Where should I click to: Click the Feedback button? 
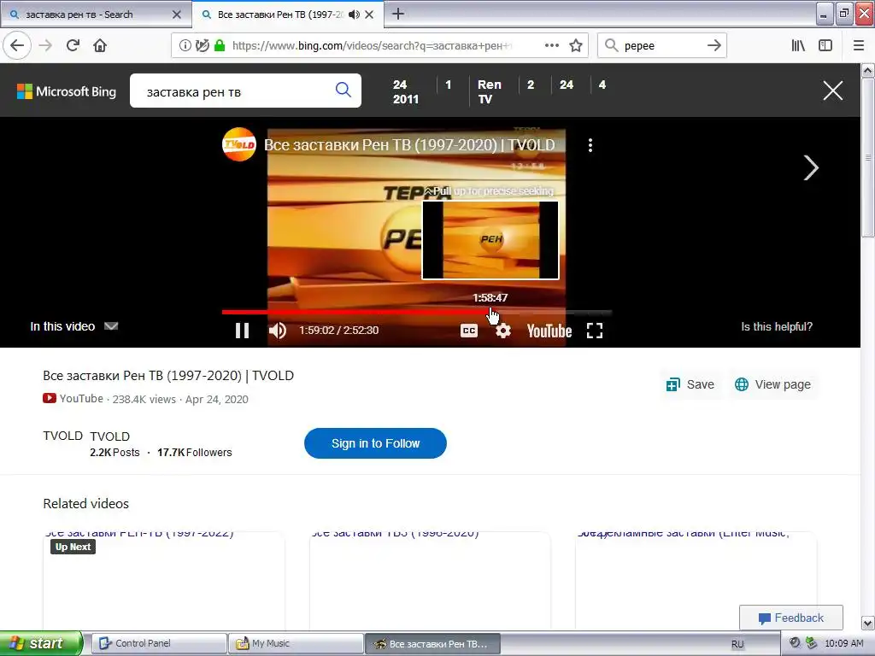click(x=790, y=618)
